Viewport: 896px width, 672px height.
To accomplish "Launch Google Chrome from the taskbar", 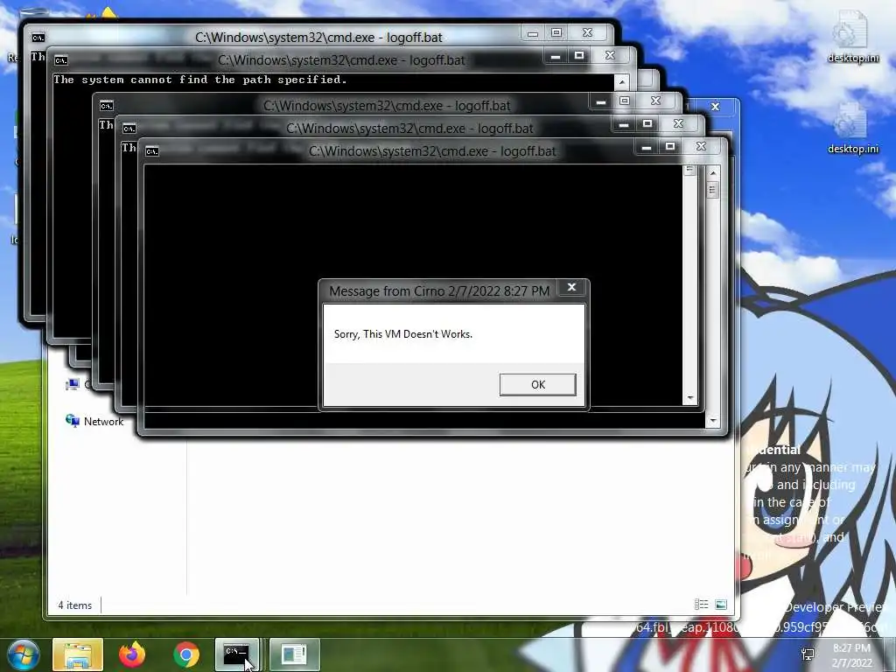I will [186, 654].
